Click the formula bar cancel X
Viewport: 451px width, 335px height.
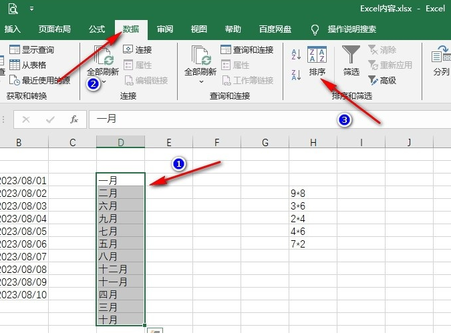click(26, 119)
